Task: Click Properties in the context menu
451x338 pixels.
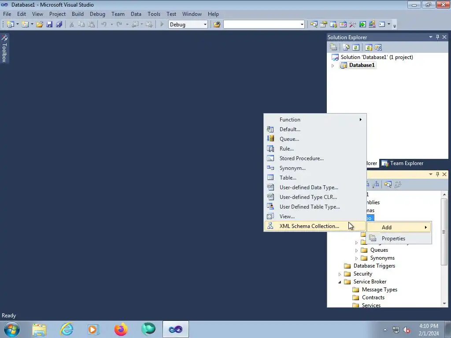Action: (x=399, y=238)
